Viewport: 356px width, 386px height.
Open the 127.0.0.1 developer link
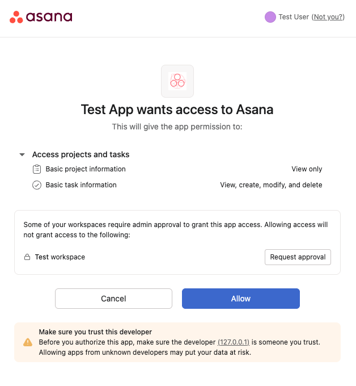pyautogui.click(x=234, y=342)
